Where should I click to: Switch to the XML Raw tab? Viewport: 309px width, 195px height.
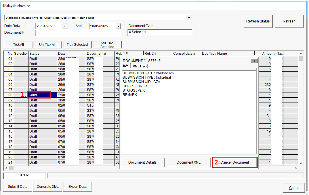coord(140,66)
